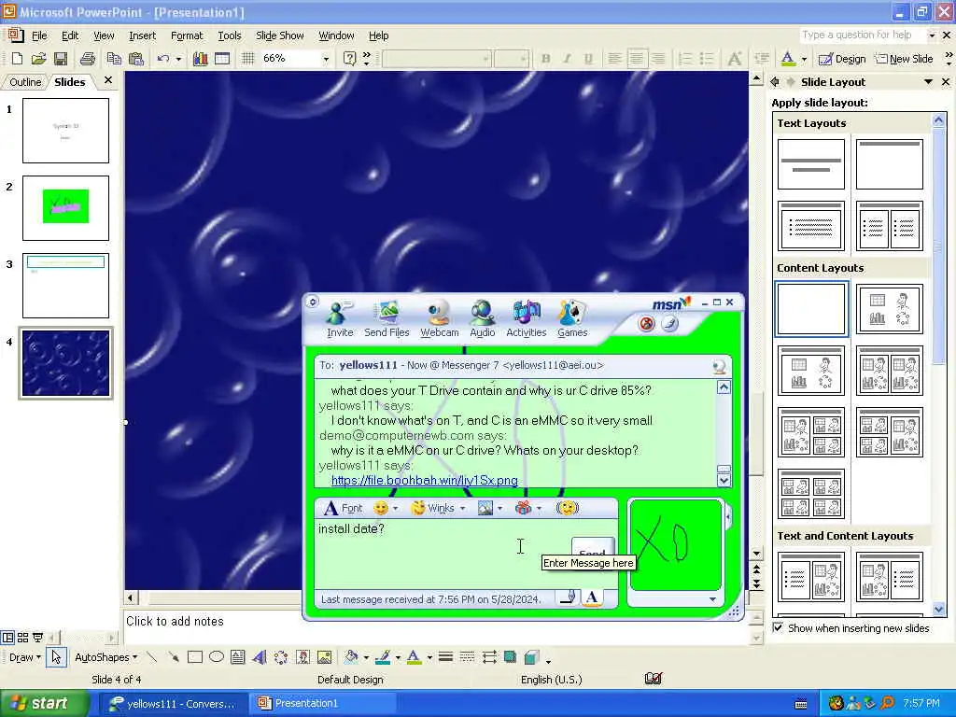956x717 pixels.
Task: Open the Zoom 66% dropdown
Action: click(326, 59)
